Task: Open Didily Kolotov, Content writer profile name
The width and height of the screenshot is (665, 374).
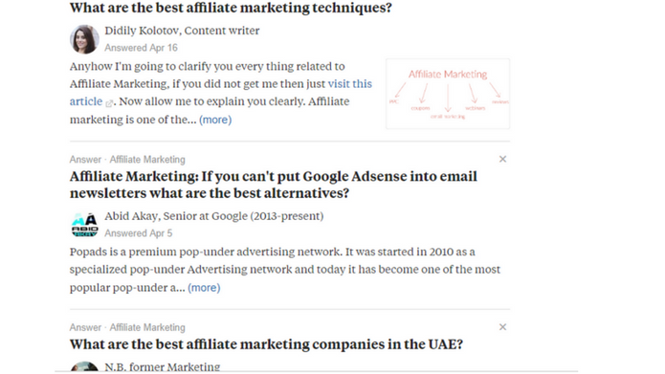Action: coord(182,31)
